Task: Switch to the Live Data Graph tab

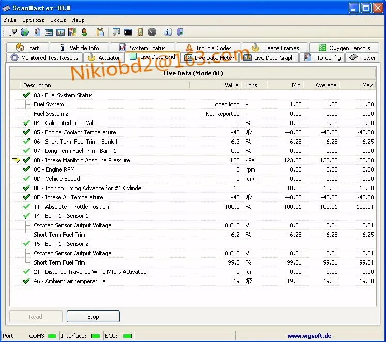Action: 269,57
